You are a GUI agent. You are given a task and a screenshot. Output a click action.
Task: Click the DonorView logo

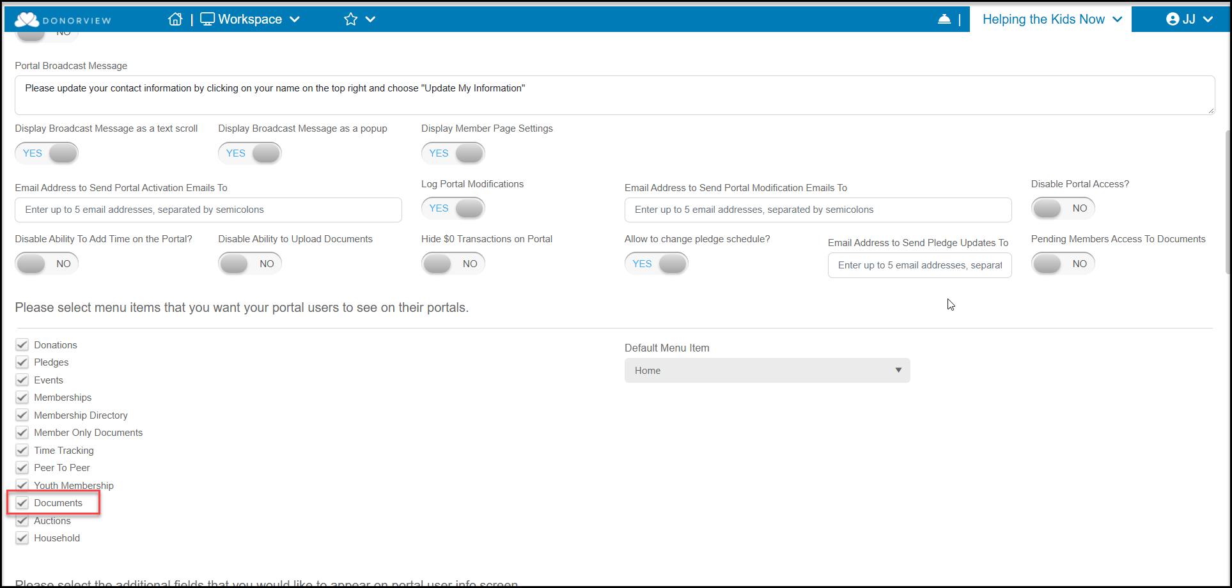(x=63, y=20)
